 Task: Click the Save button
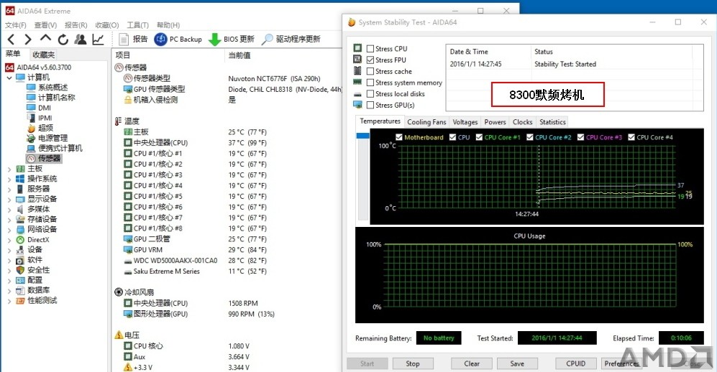517,364
